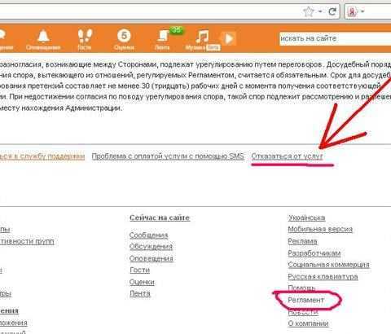Open the circled 'Регламент' footer link
Image resolution: width=391 pixels, height=334 pixels.
[x=305, y=300]
